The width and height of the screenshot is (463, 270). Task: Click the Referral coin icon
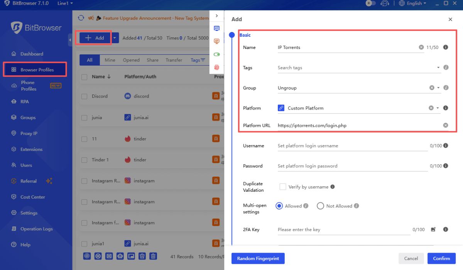click(14, 181)
